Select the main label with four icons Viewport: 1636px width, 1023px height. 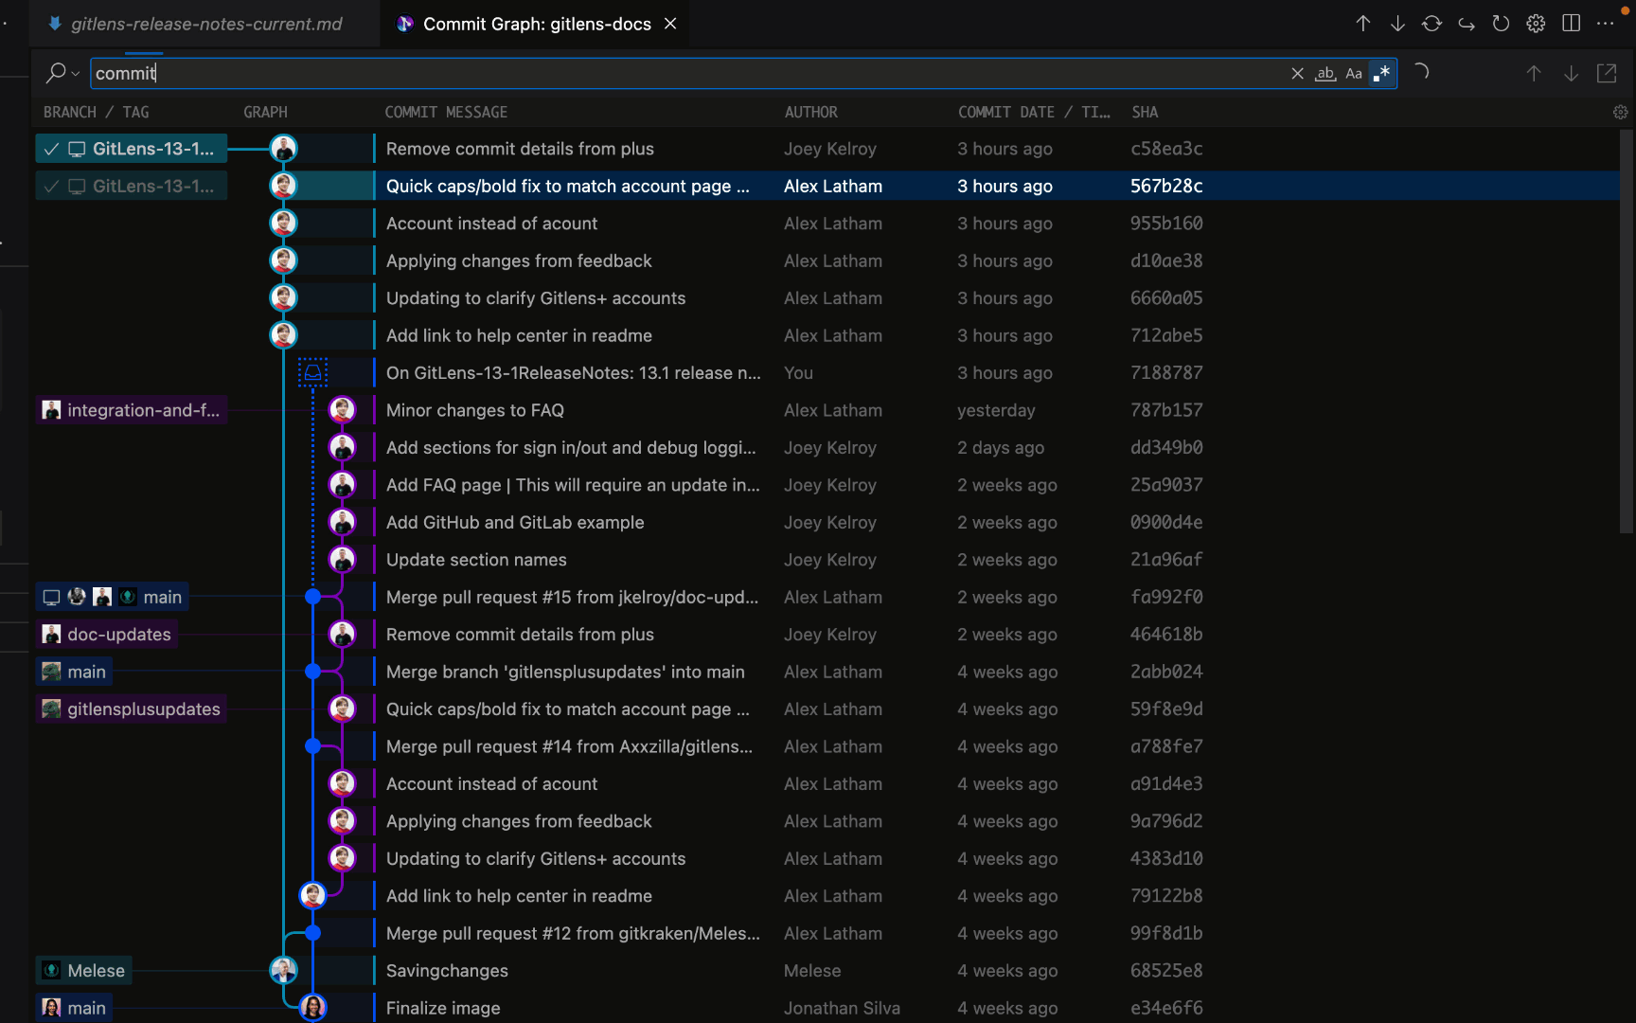coord(112,597)
